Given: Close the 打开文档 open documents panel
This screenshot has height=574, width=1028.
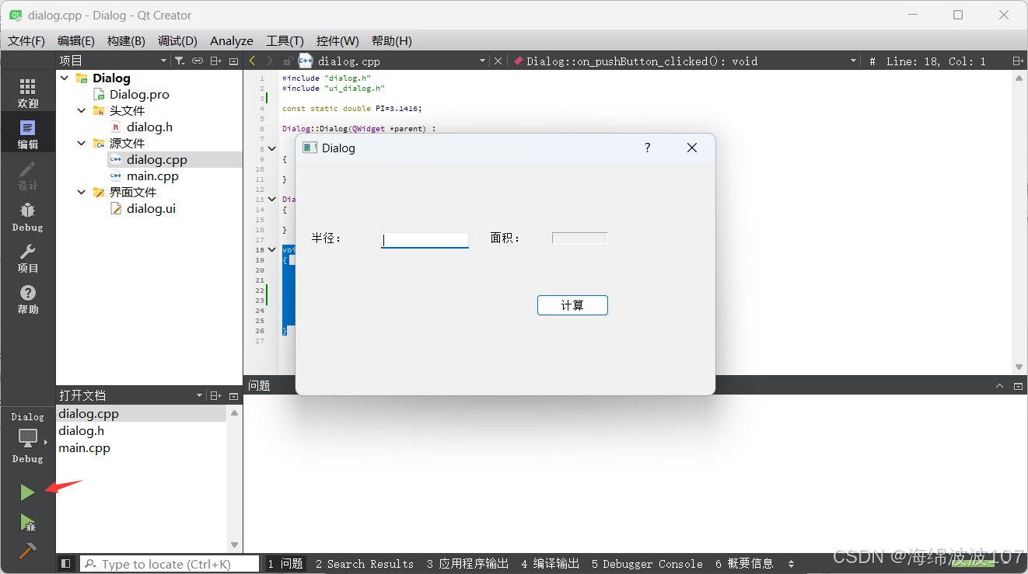Looking at the screenshot, I should [233, 395].
